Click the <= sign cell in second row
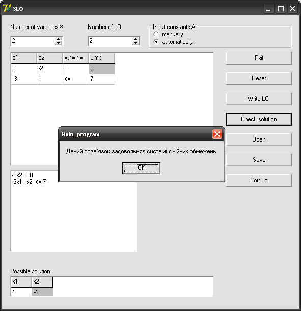Image resolution: width=301 pixels, height=311 pixels. 76,79
